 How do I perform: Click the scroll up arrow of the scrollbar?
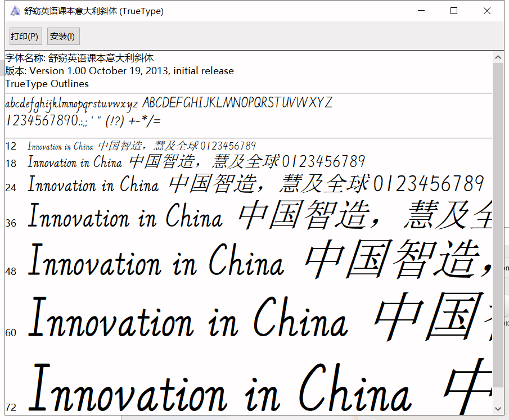[498, 57]
